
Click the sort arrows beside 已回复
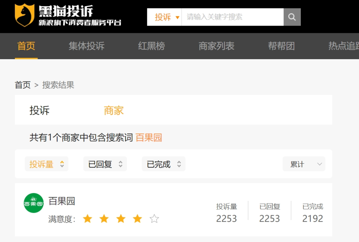click(x=120, y=164)
